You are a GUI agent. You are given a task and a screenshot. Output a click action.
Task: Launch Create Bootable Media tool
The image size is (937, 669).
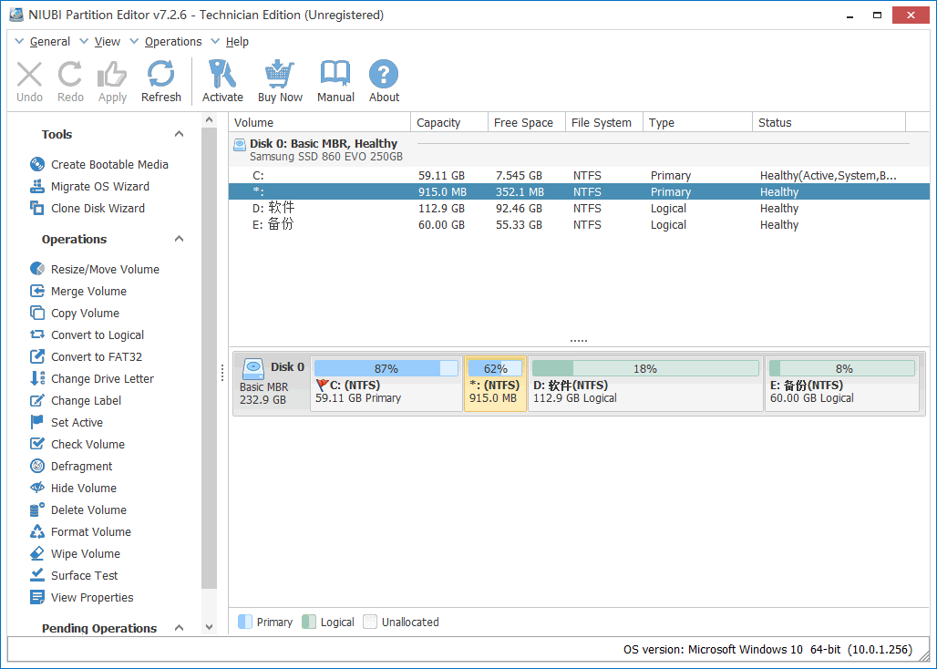(x=109, y=165)
